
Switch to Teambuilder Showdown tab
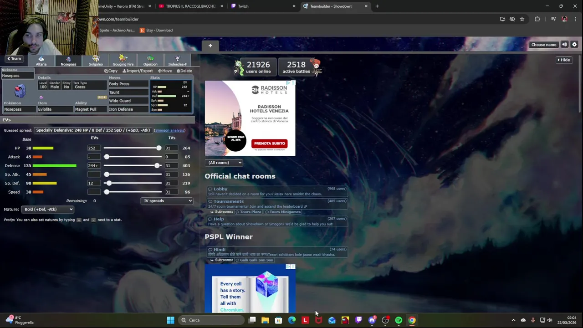click(335, 6)
